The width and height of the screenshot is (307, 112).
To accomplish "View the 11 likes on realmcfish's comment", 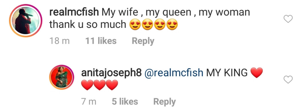I will point(101,41).
